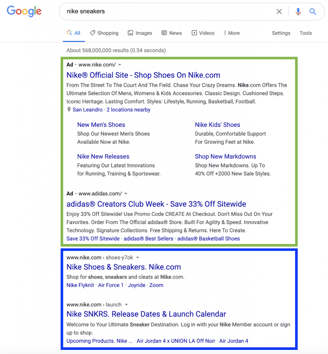The height and width of the screenshot is (354, 328).
Task: Click the adidas Best Sellers sitelink
Action: click(149, 239)
